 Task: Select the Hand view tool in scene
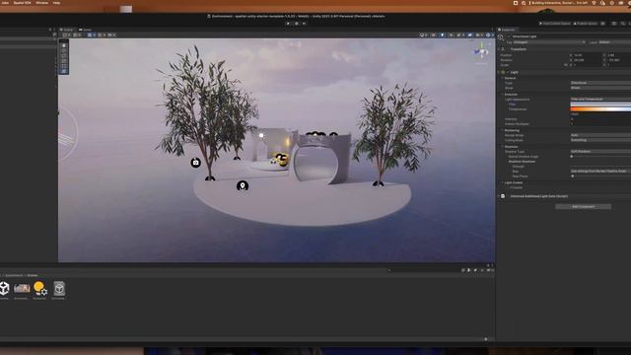[x=63, y=45]
